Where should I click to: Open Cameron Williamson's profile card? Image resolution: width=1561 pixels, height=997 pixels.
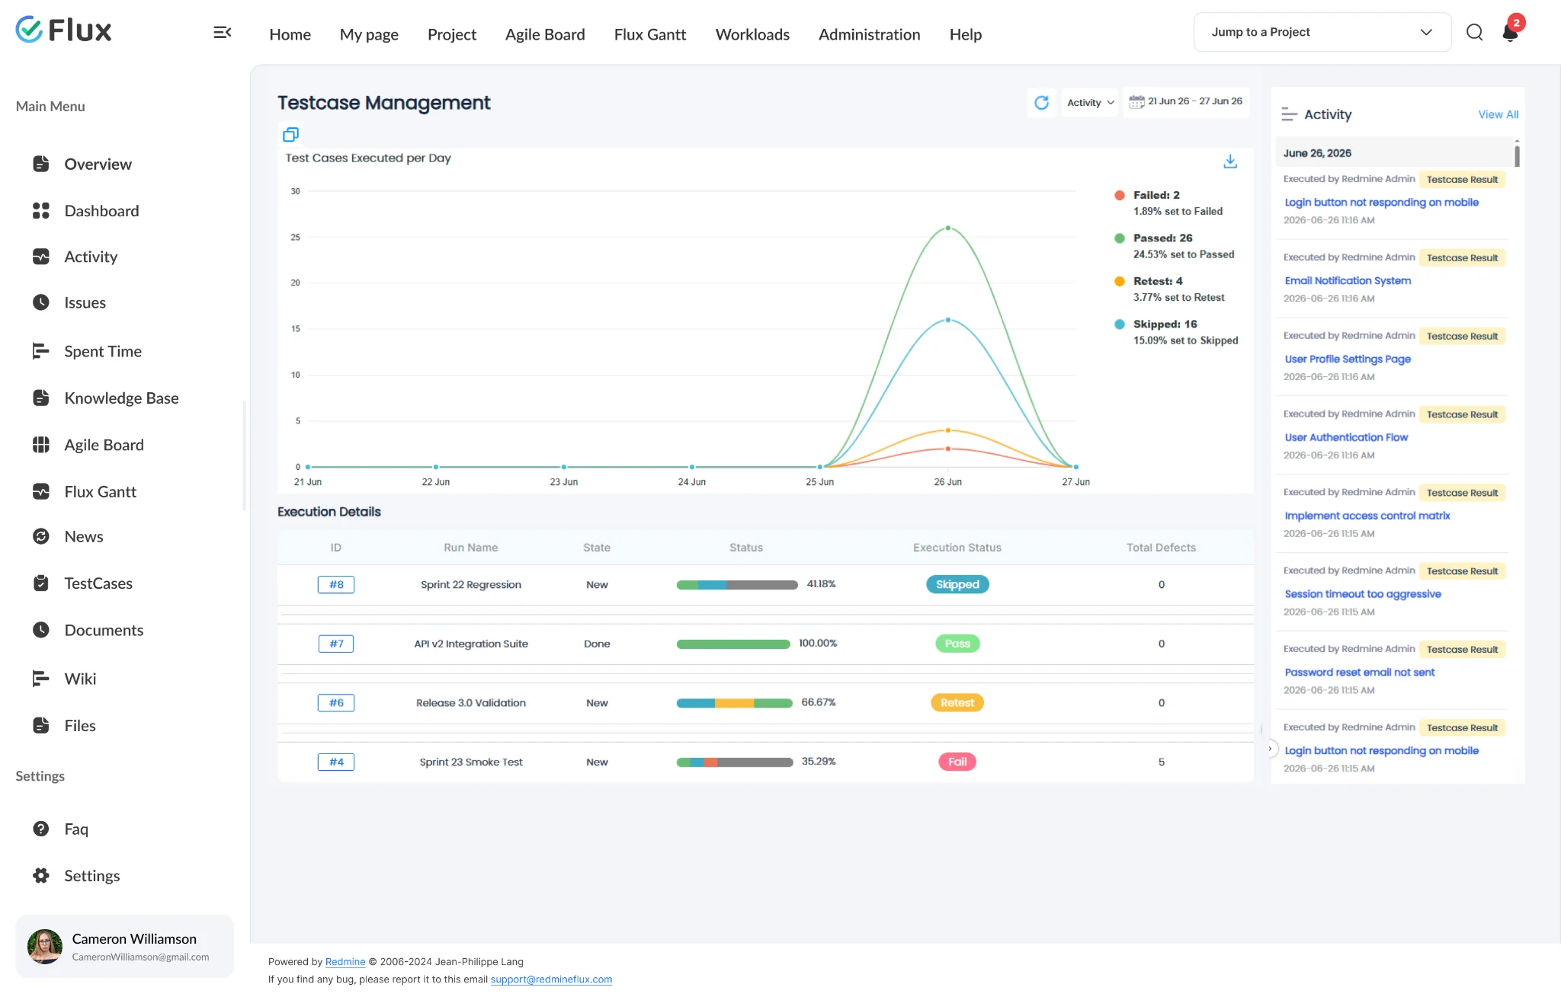(124, 946)
